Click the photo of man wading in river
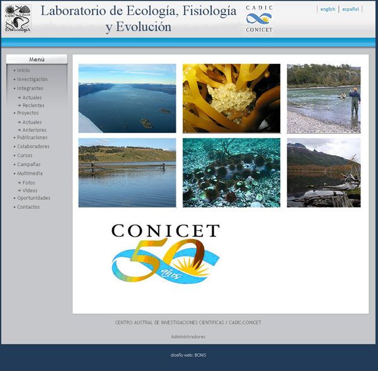This screenshot has height=371, width=378. [x=324, y=98]
